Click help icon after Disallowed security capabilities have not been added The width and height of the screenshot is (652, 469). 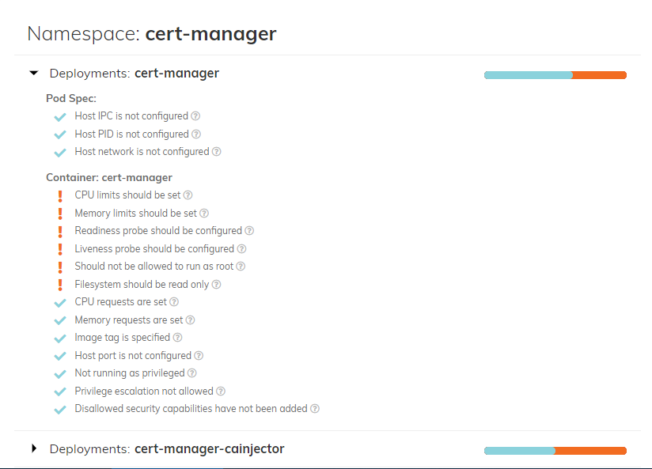coord(315,408)
